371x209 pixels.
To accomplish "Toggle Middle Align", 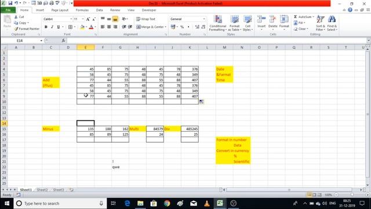I will tap(109, 19).
